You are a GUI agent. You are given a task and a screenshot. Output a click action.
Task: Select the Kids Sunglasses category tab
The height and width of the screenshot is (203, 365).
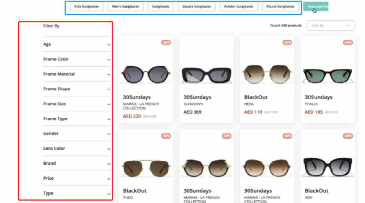87,6
